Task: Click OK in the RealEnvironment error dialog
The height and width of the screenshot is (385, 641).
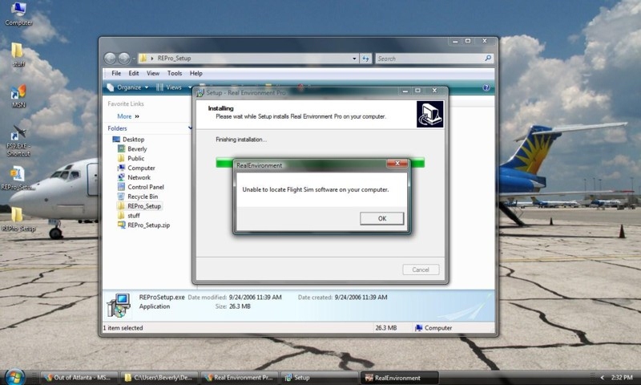Action: (x=382, y=218)
